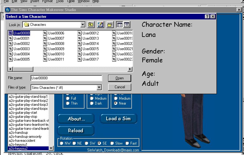This screenshot has width=244, height=155.
Task: Click the Load a Sim button
Action: [118, 119]
